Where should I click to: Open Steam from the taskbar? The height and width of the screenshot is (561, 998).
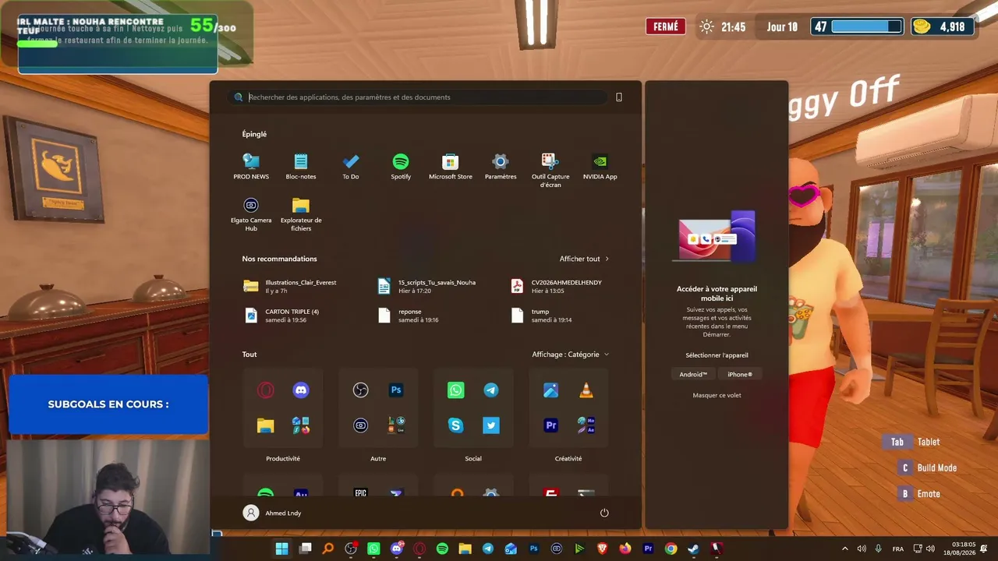click(693, 549)
